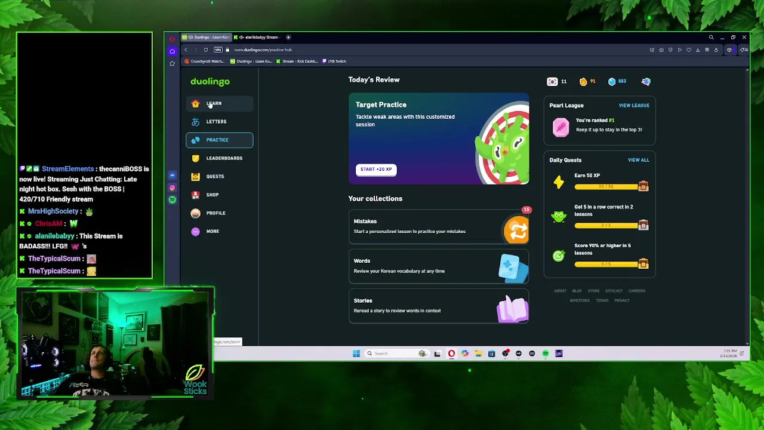
Task: Click the gems counter icon
Action: [x=612, y=81]
